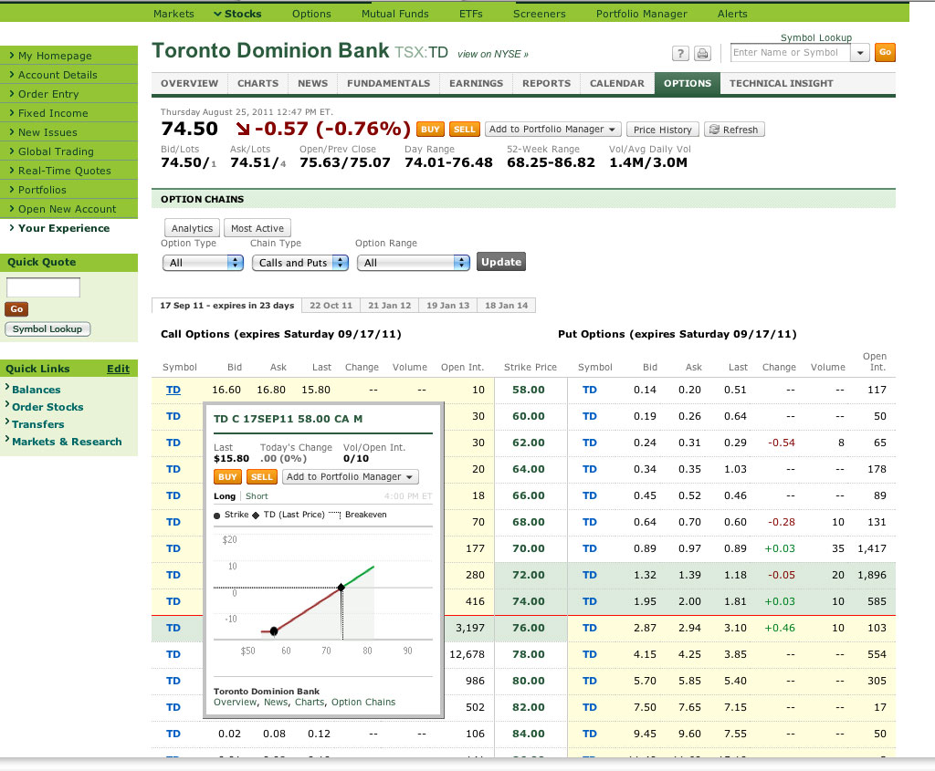Click the print page icon
This screenshot has height=771, width=935.
pyautogui.click(x=702, y=53)
